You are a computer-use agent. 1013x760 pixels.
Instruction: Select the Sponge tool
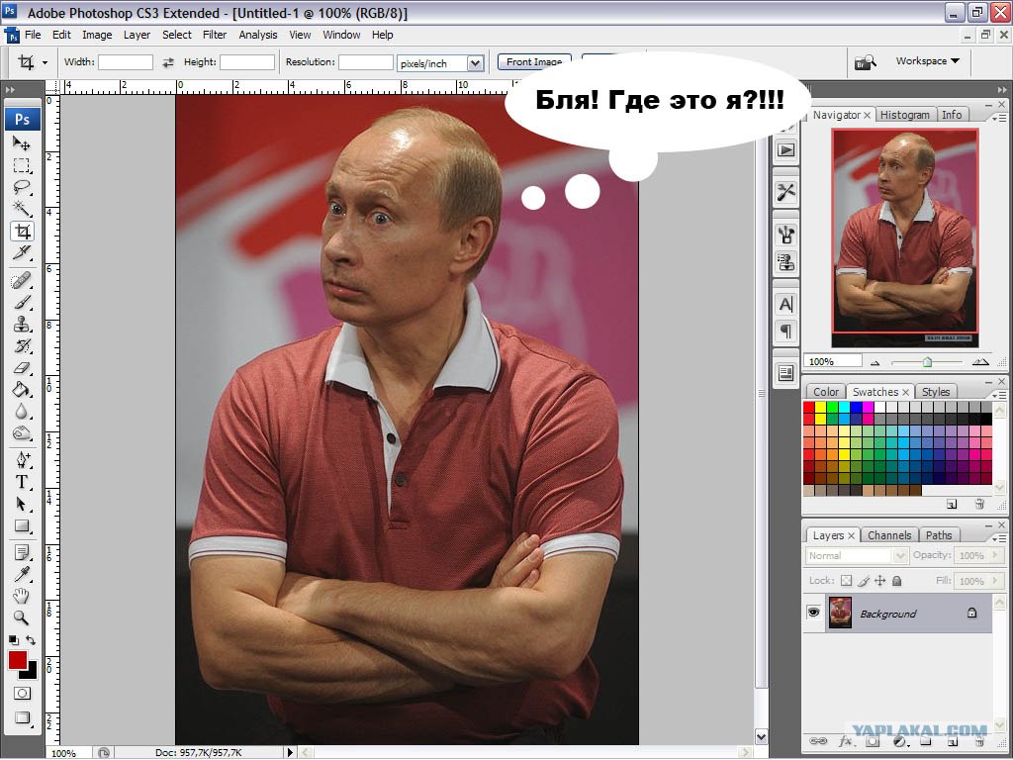22,433
